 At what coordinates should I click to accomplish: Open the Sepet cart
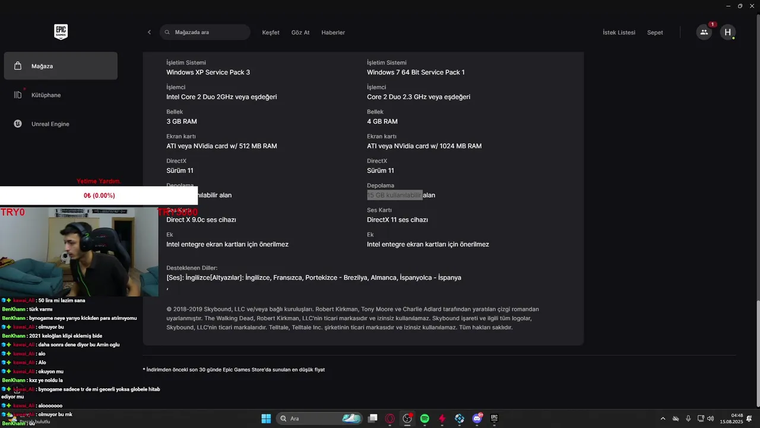655,32
